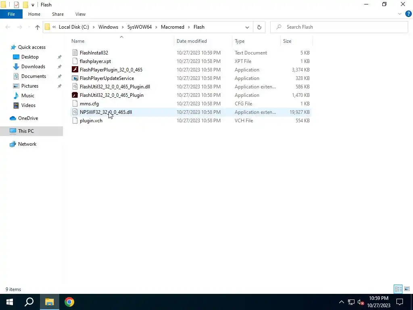Open Videos in the navigation pane
This screenshot has width=413, height=310.
[28, 105]
